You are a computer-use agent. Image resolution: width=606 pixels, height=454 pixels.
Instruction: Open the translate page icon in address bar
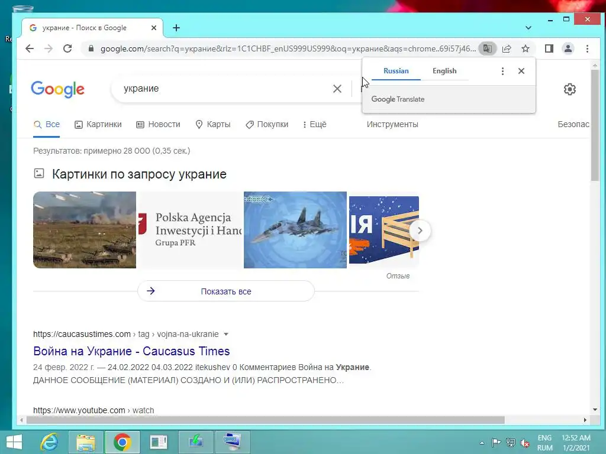click(488, 48)
